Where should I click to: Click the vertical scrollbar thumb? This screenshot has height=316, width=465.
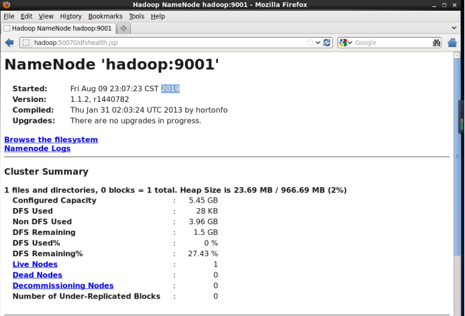(x=457, y=156)
